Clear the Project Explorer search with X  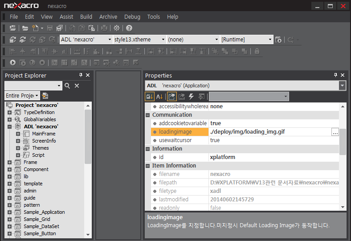(77, 86)
